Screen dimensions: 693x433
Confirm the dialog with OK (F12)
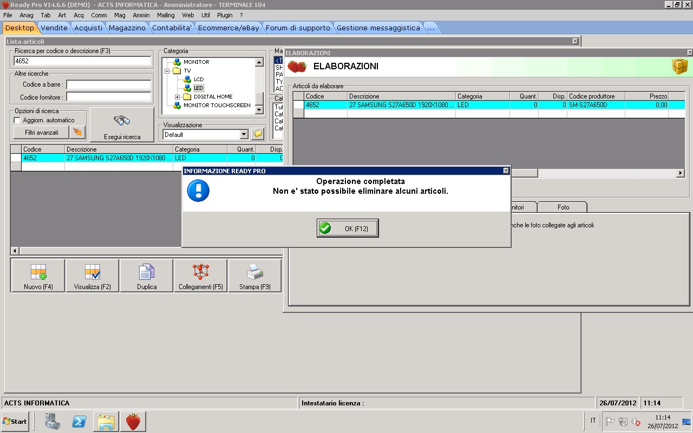coord(348,228)
